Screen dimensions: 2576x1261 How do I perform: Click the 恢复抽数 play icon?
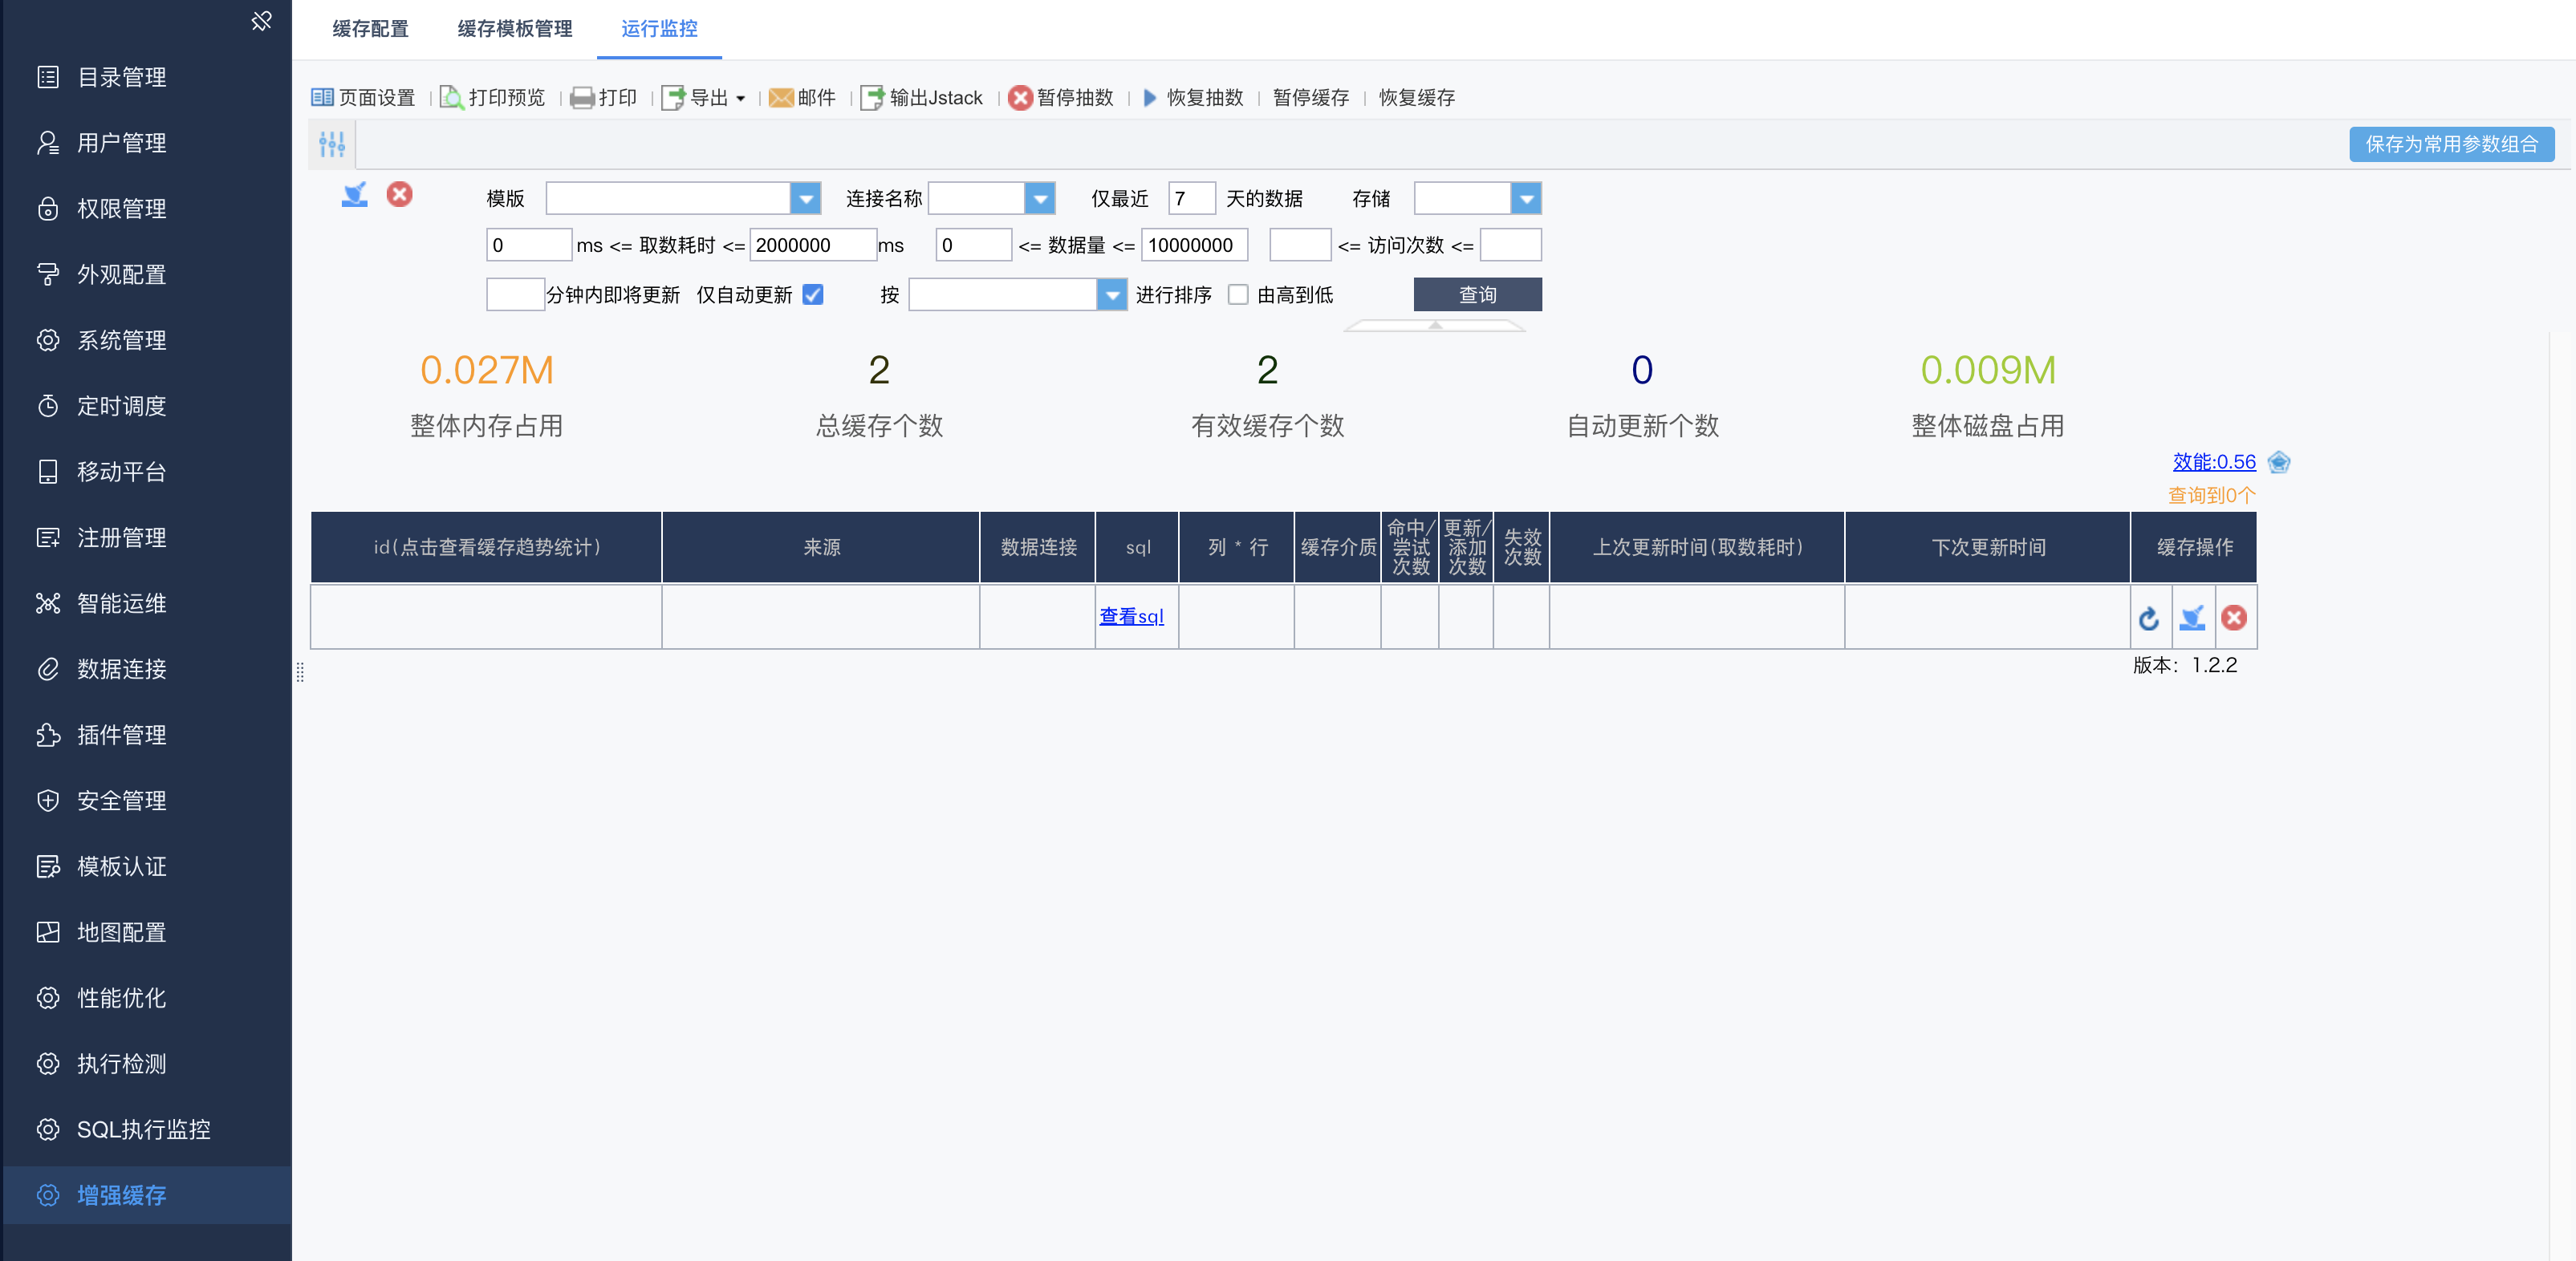[x=1150, y=98]
